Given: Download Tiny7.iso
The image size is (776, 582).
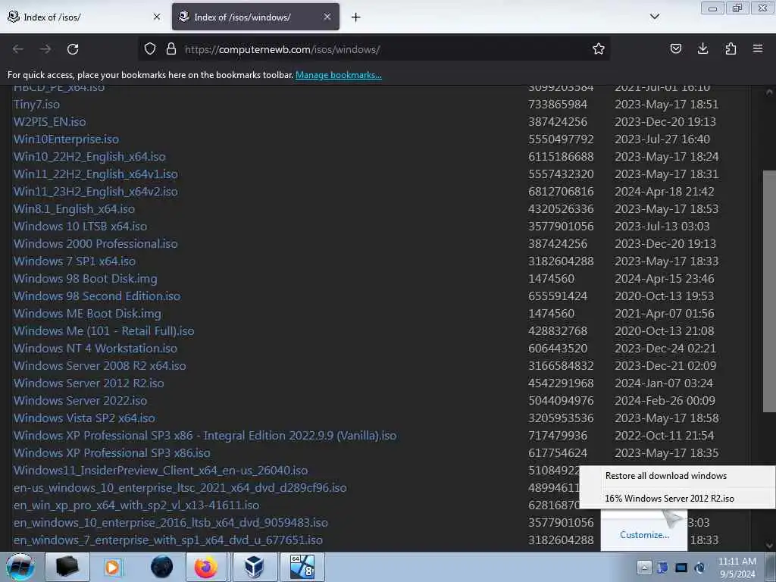Looking at the screenshot, I should point(36,105).
